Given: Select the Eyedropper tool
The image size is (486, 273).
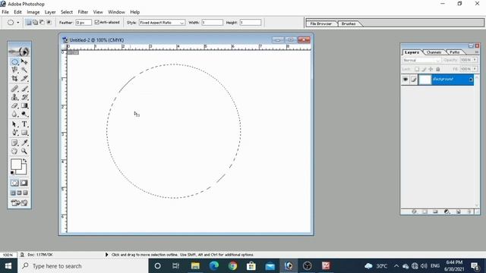Looking at the screenshot, I should pyautogui.click(x=24, y=143).
